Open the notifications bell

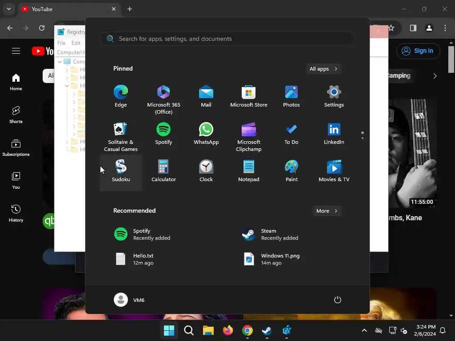click(x=443, y=330)
